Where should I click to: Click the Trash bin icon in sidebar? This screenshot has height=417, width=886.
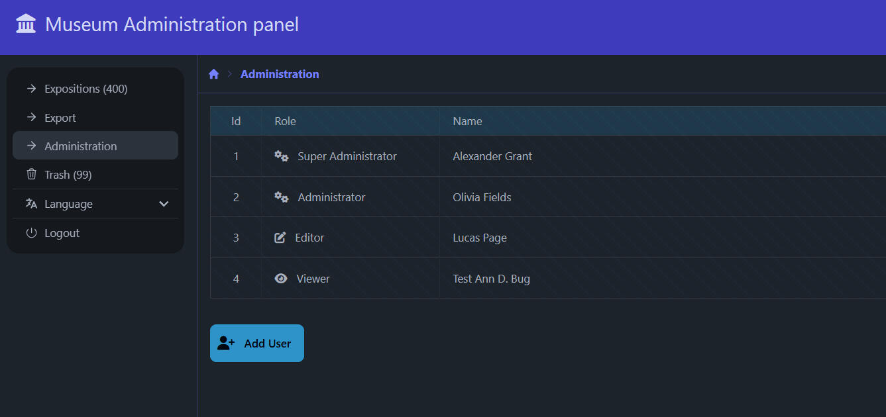31,175
